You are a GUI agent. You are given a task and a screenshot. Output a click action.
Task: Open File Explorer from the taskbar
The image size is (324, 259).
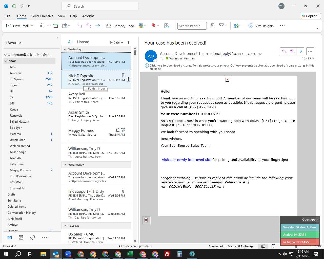[43, 254]
